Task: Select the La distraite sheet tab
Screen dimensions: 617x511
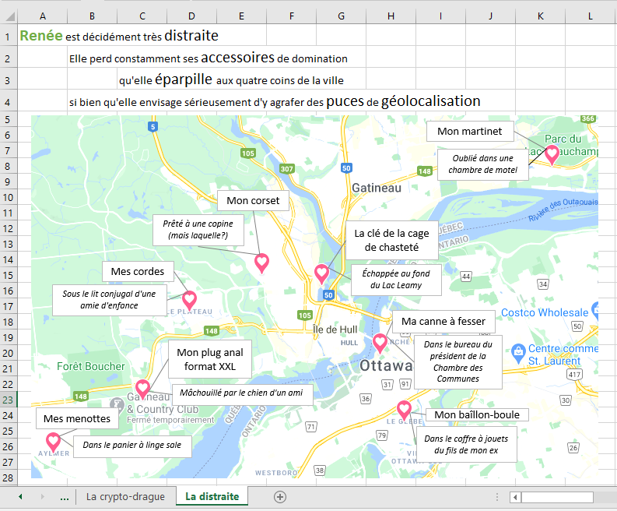Action: 212,497
